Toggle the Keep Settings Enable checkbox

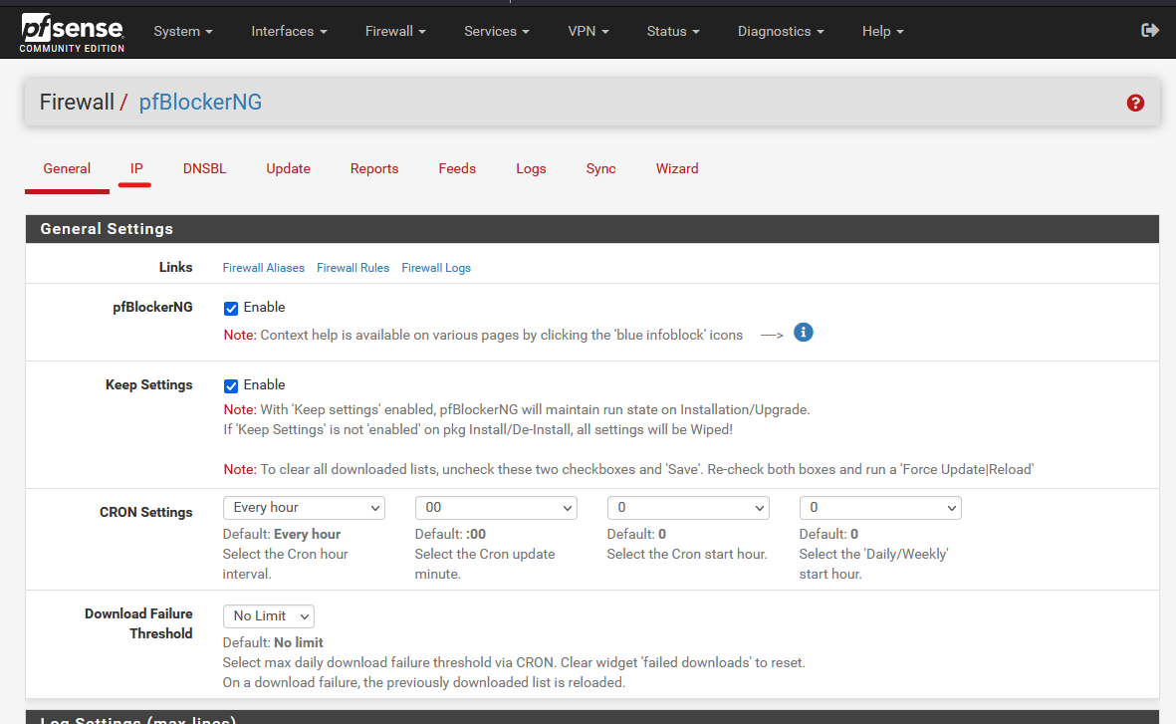tap(231, 385)
